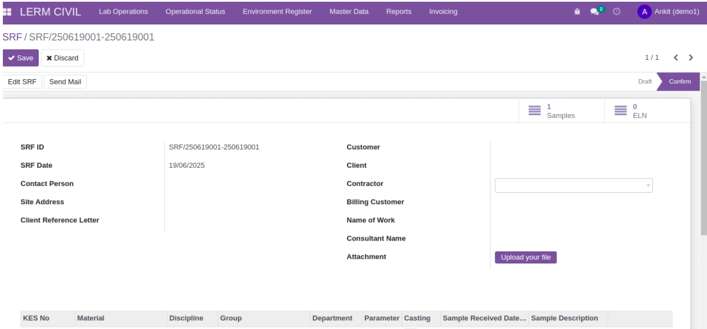Image resolution: width=707 pixels, height=329 pixels.
Task: Navigate to SRF breadcrumb link
Action: click(x=12, y=37)
